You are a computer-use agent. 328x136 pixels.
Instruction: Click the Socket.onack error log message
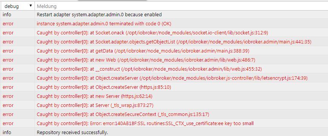(x=152, y=33)
